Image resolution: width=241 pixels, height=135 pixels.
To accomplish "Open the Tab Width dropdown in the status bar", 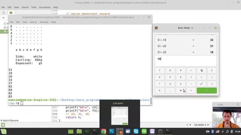I will pyautogui.click(x=201, y=125).
